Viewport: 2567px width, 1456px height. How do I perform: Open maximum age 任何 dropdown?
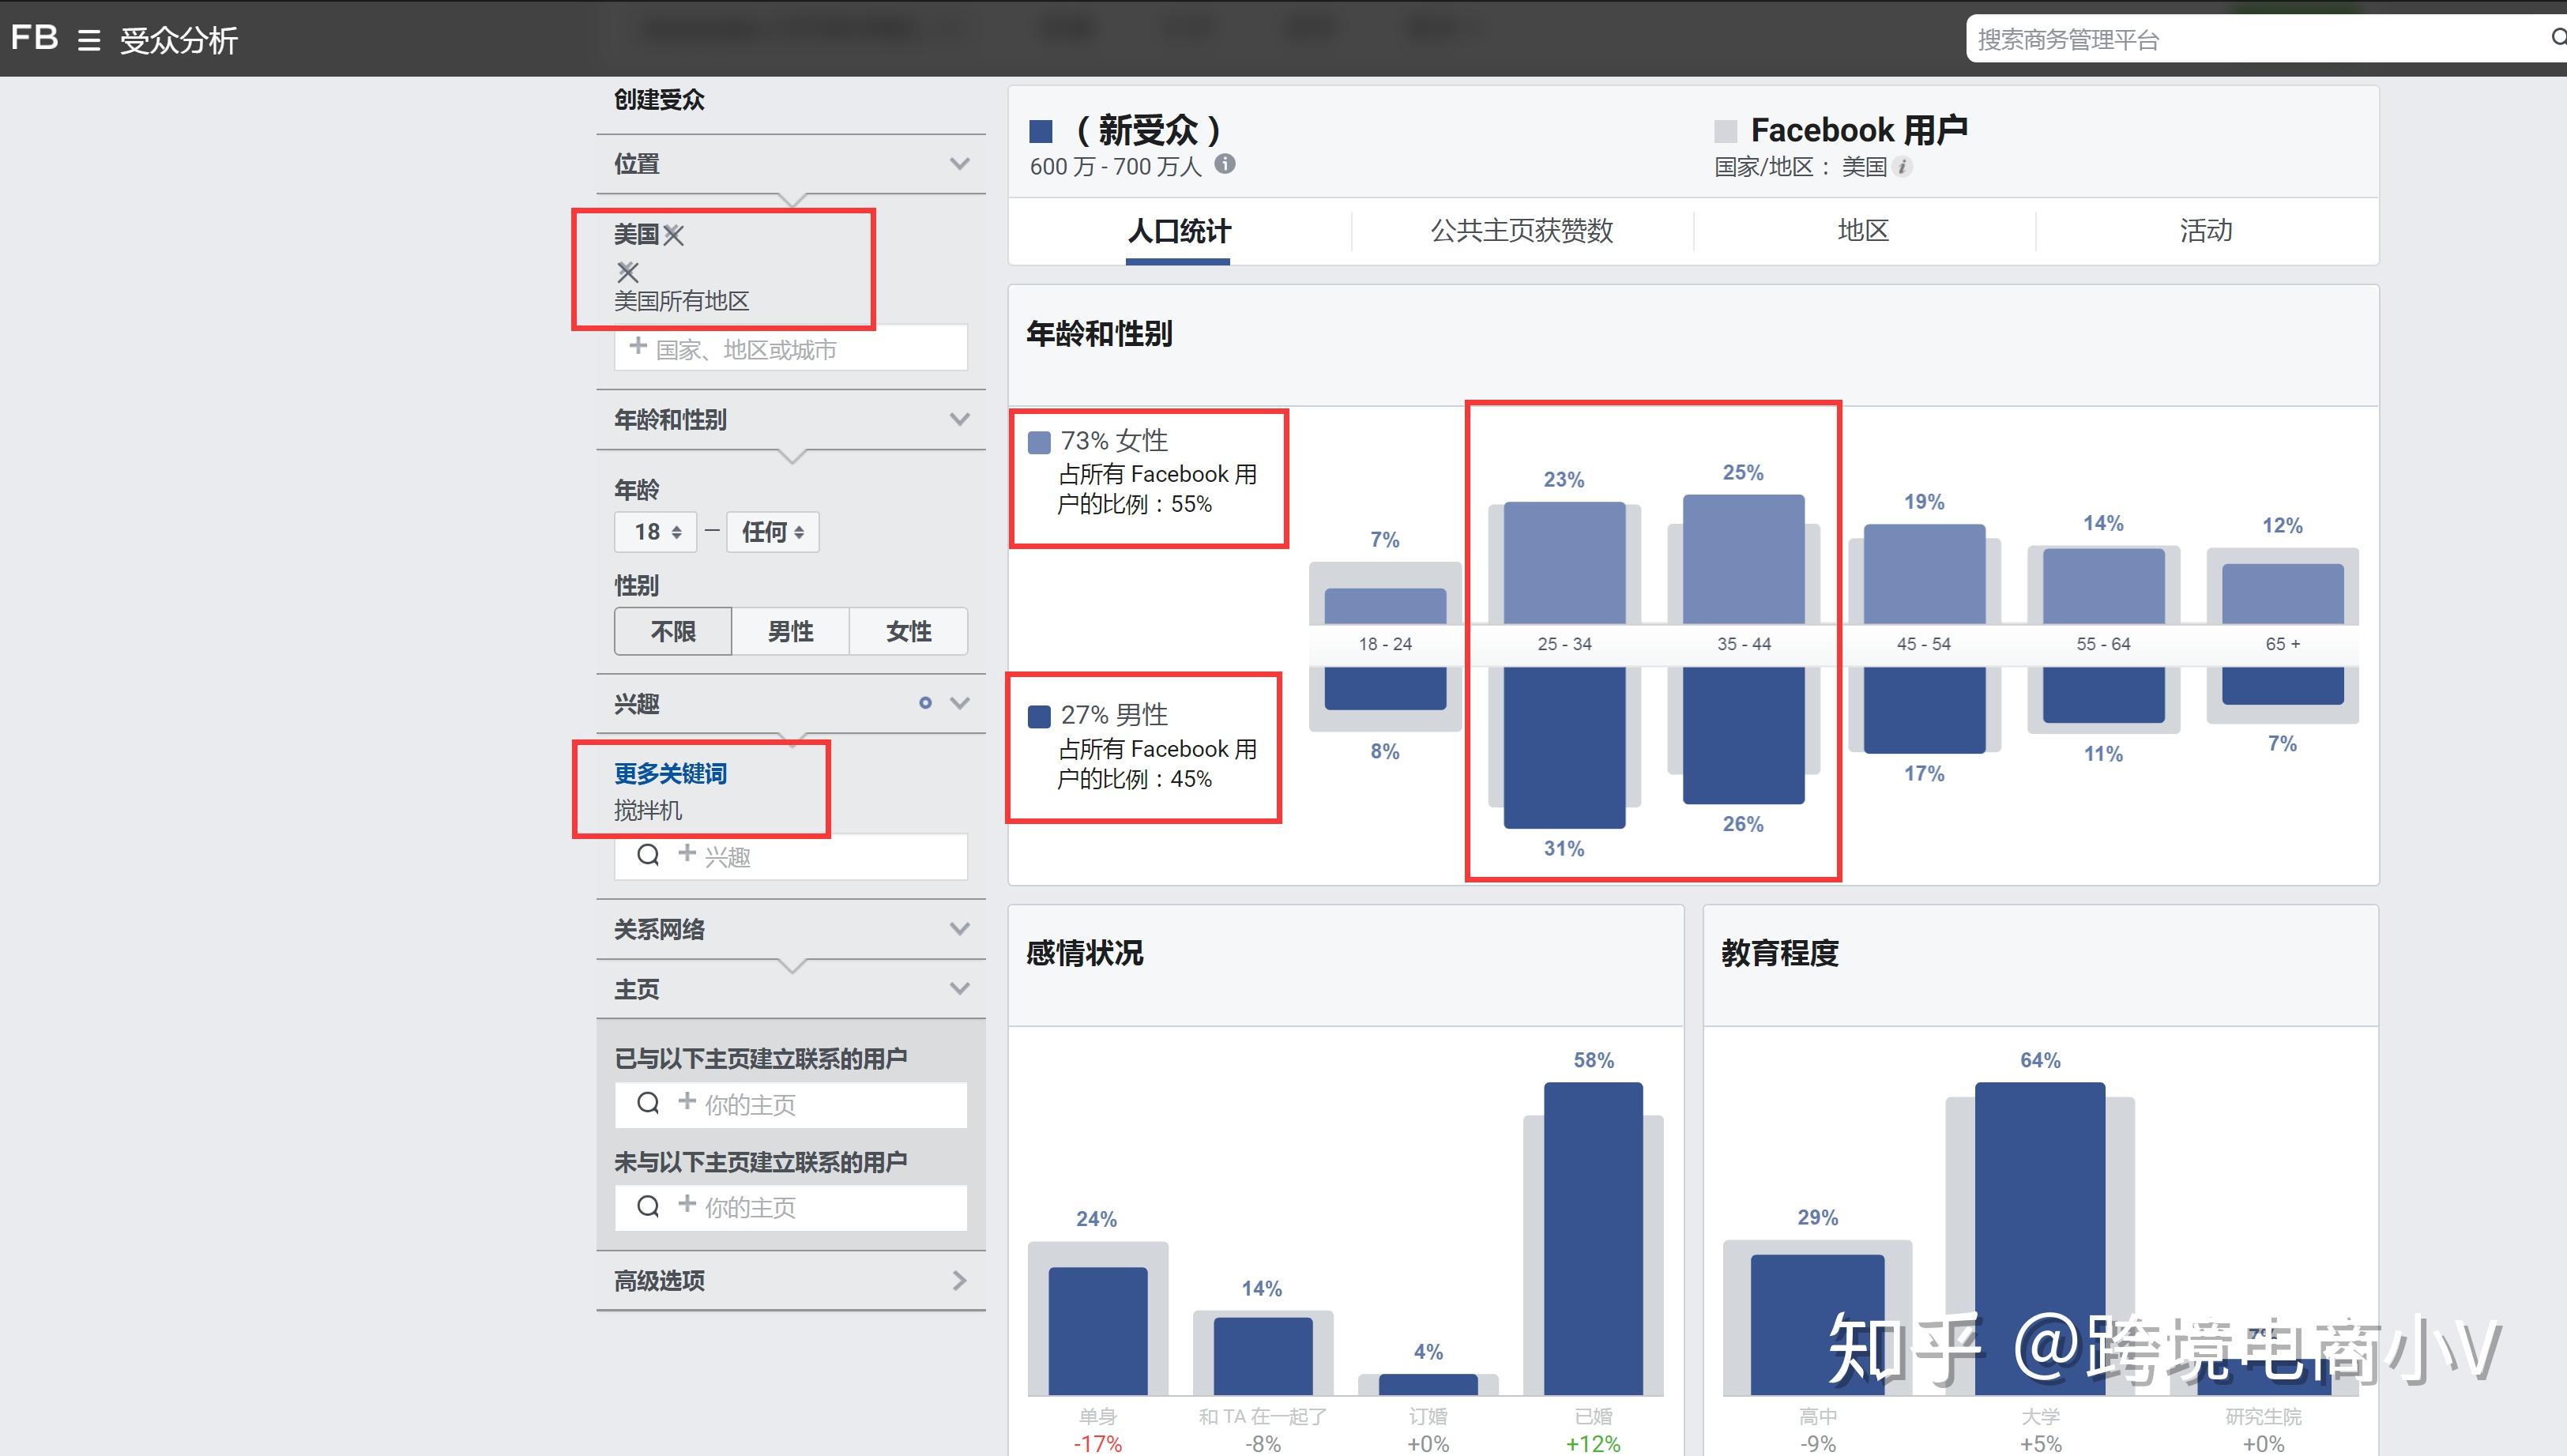pyautogui.click(x=772, y=532)
